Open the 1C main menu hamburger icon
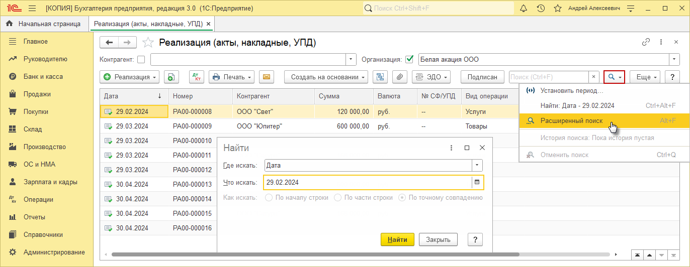This screenshot has height=267, width=690. pyautogui.click(x=32, y=9)
